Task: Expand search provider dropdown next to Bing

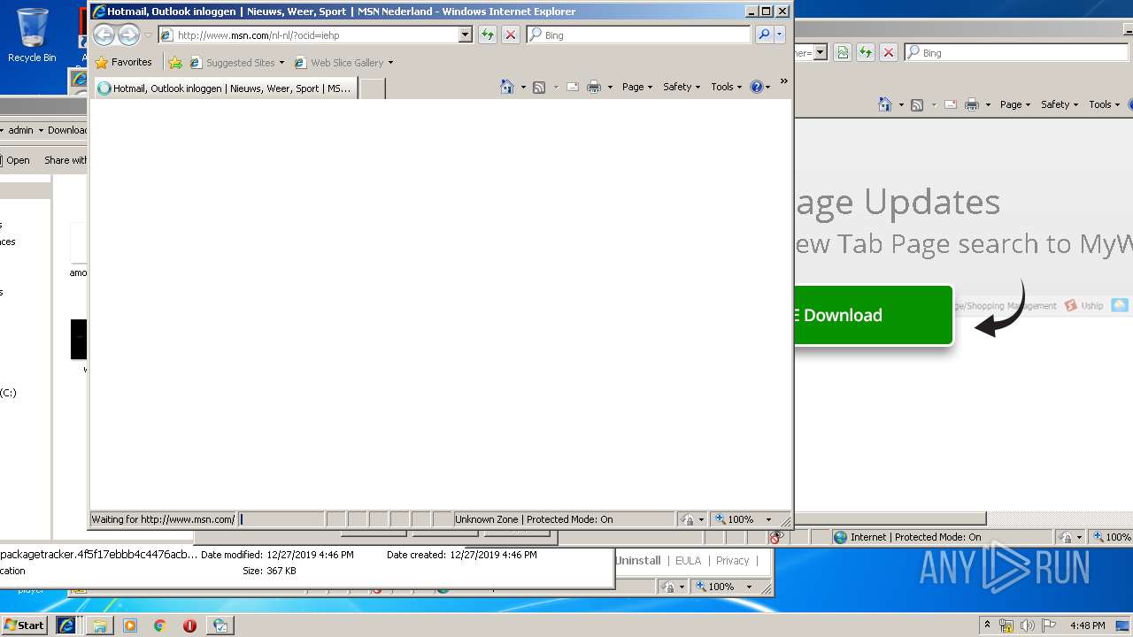Action: click(780, 35)
